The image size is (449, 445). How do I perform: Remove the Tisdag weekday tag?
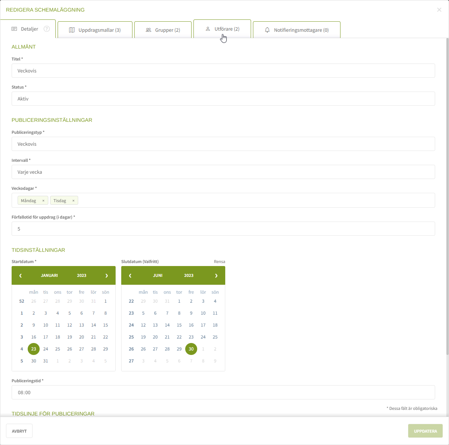coord(73,201)
